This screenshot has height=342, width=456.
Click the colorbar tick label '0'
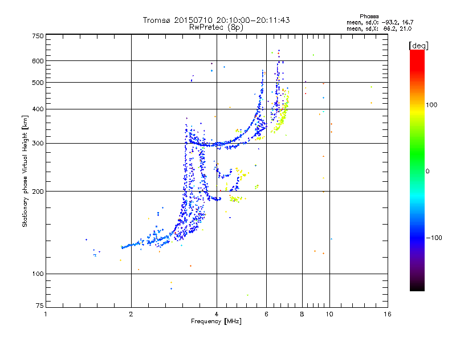tap(427, 172)
